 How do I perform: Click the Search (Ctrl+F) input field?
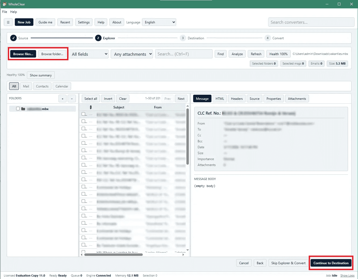184,54
